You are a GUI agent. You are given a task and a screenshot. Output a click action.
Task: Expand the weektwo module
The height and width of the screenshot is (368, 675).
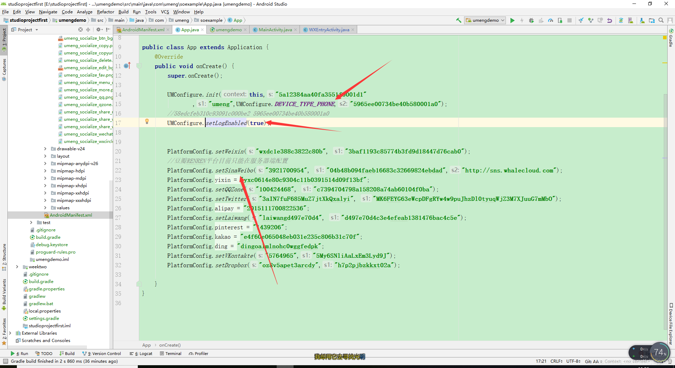pyautogui.click(x=17, y=267)
